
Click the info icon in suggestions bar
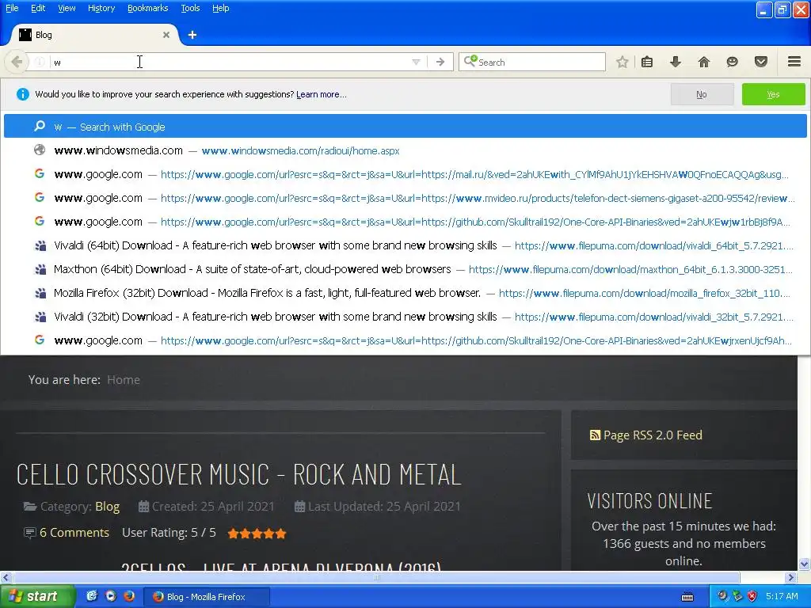pos(23,94)
